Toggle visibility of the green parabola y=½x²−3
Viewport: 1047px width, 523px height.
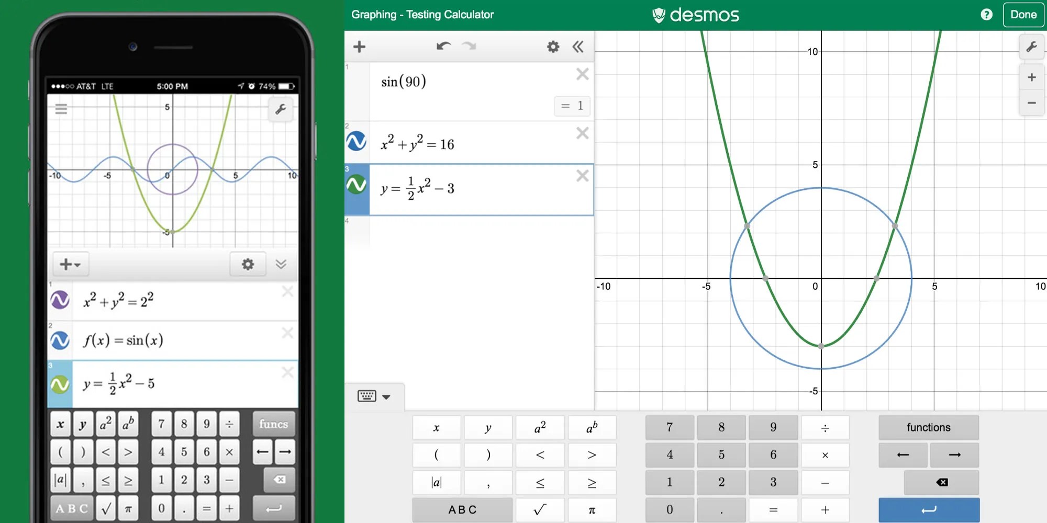tap(357, 184)
